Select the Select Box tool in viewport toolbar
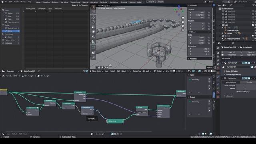 coord(93,7)
